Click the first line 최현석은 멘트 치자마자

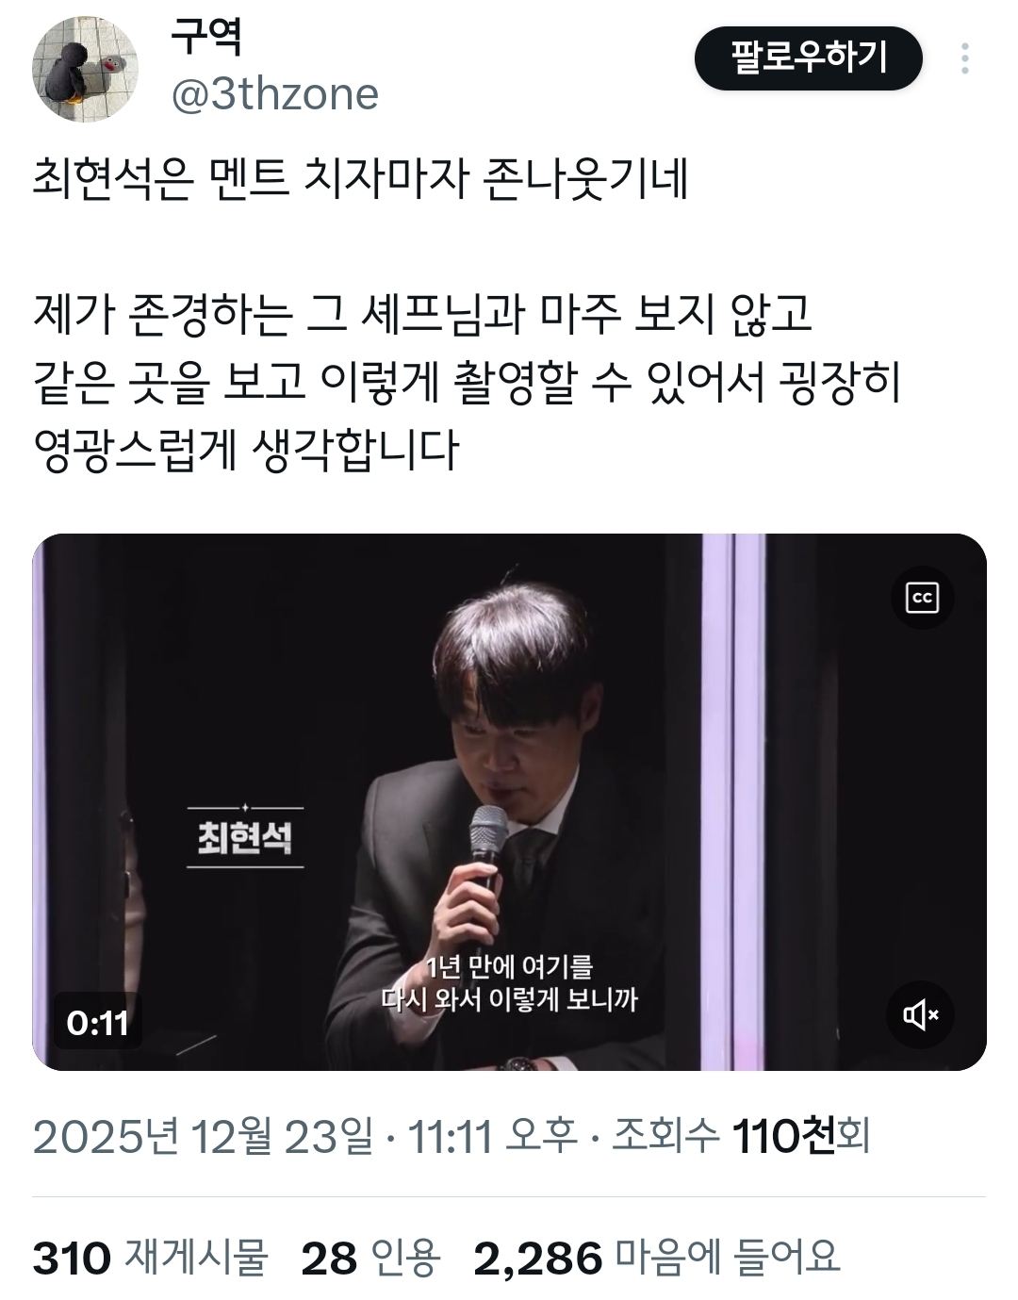coord(361,179)
